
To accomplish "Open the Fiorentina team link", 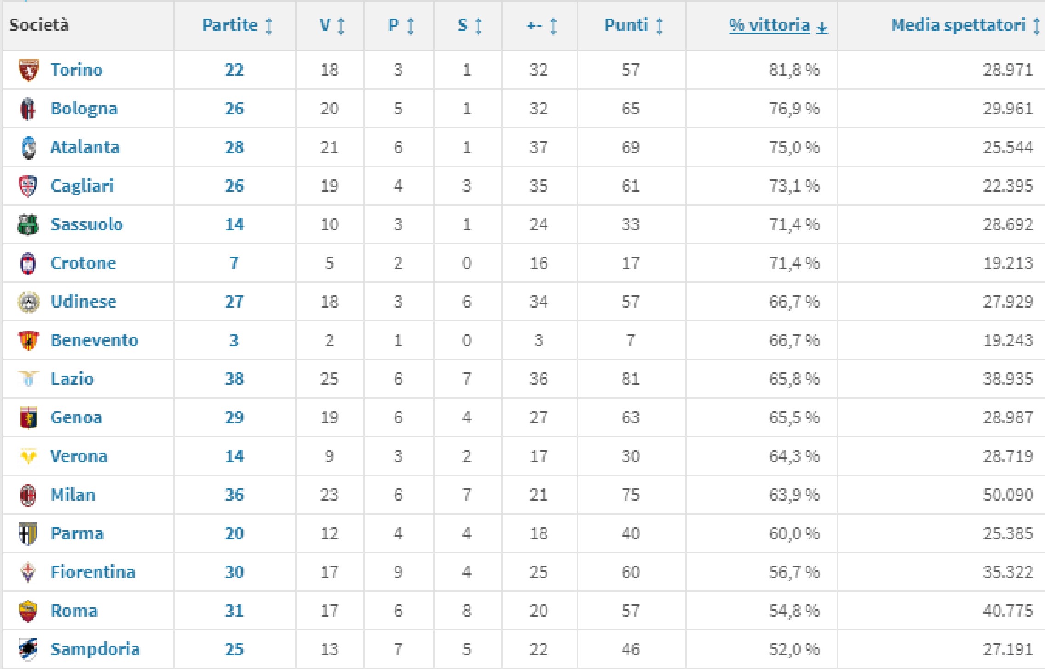I will (x=93, y=572).
